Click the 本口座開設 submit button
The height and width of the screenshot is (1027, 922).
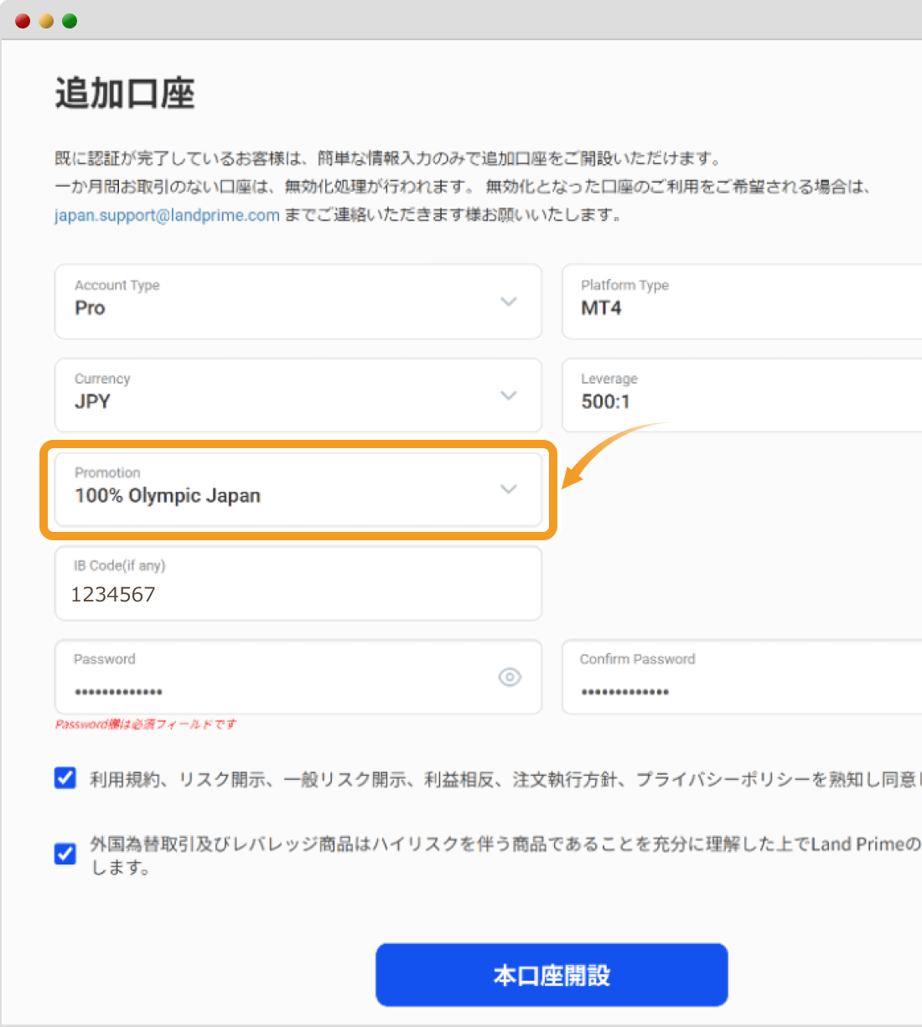coord(552,975)
